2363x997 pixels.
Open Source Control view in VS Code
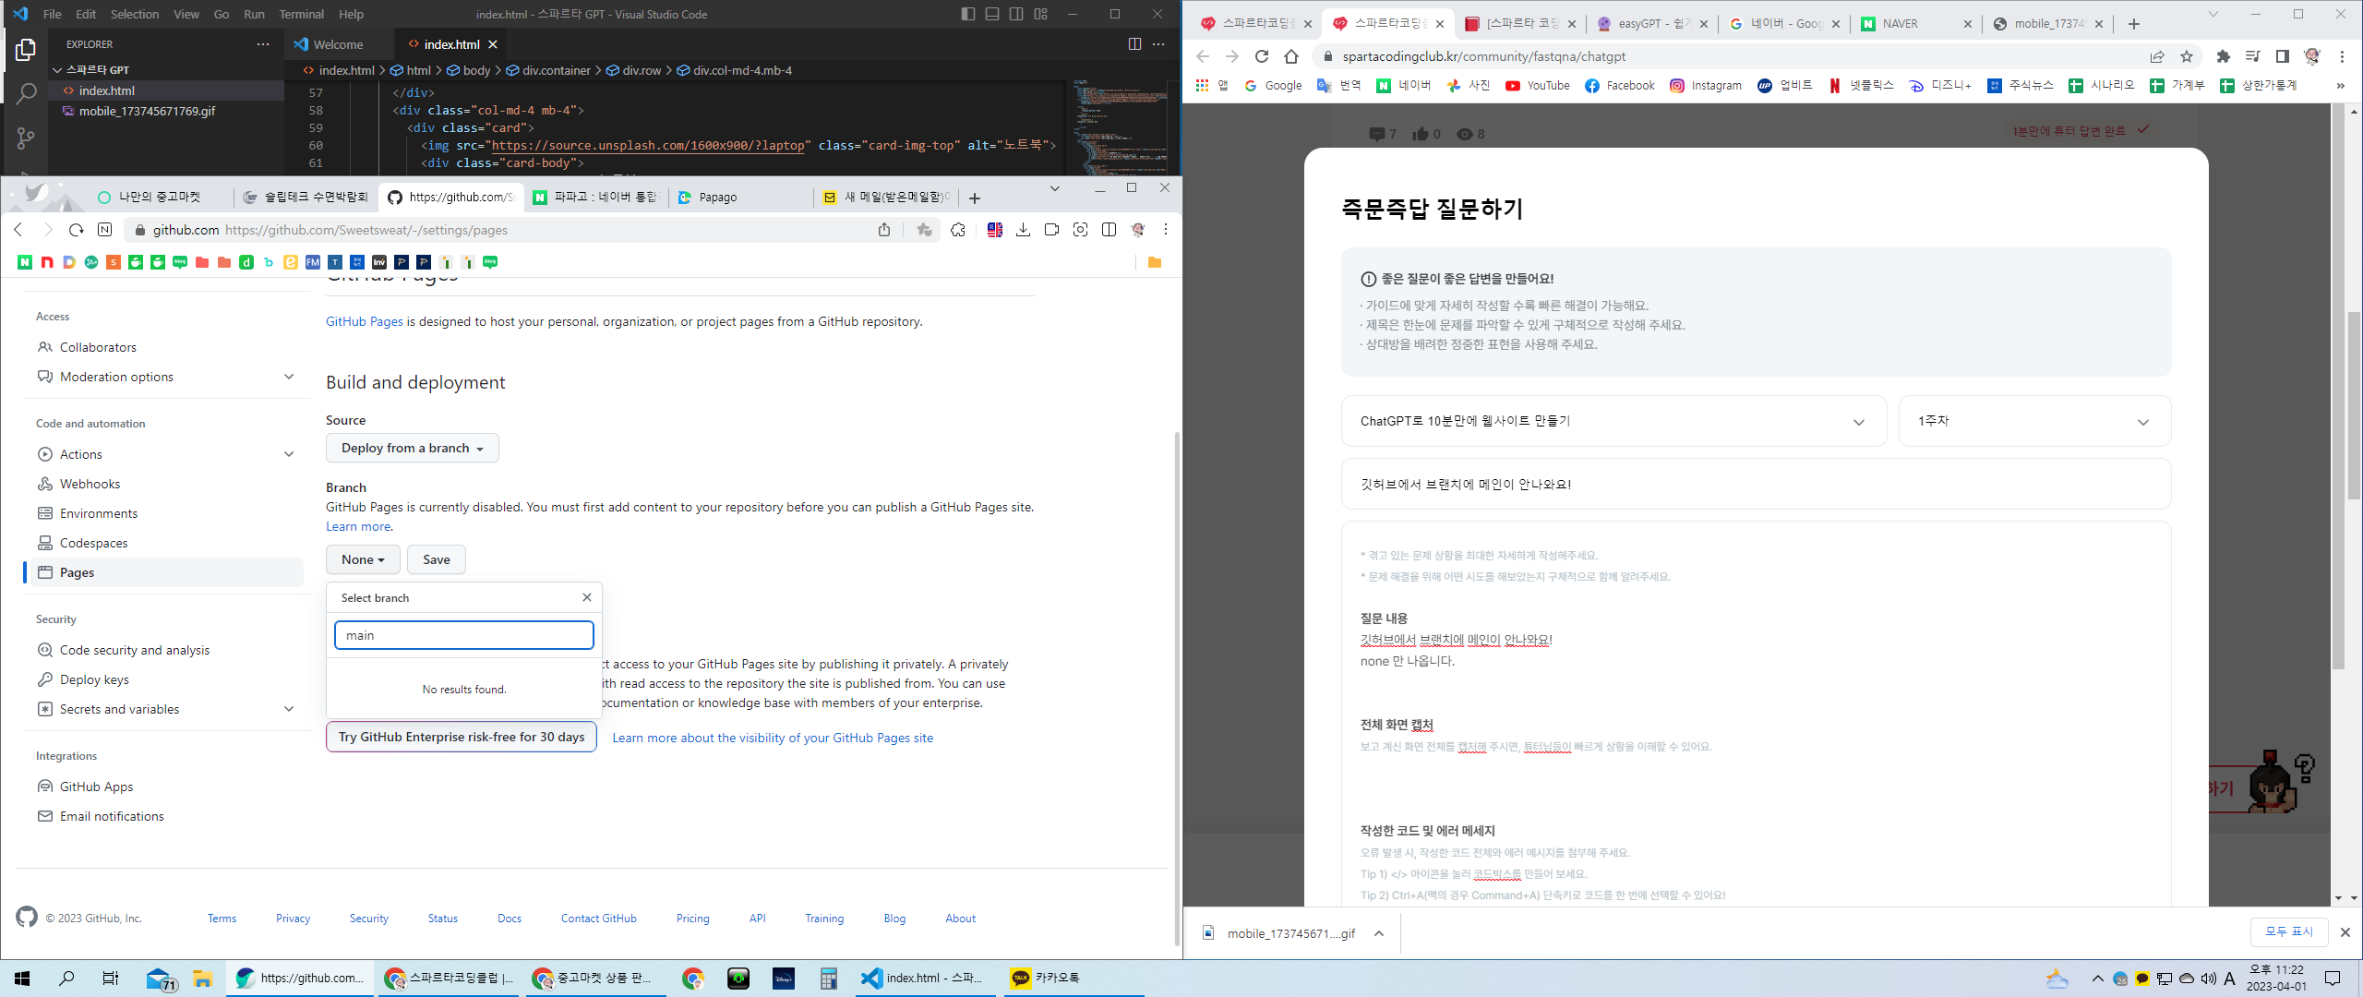tap(26, 138)
